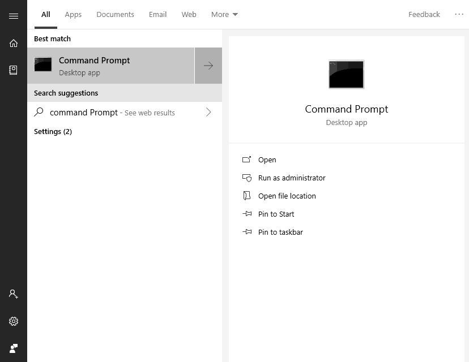Click the Command Prompt title in preview pane
The height and width of the screenshot is (362, 469).
click(x=346, y=109)
